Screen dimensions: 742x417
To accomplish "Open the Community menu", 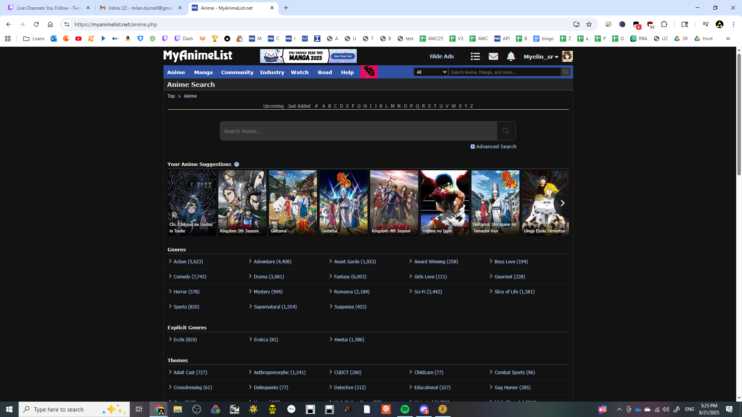I will tap(237, 72).
